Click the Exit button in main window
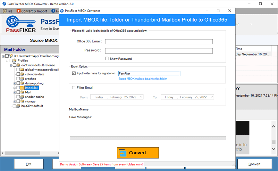The image size is (278, 171). (29, 164)
